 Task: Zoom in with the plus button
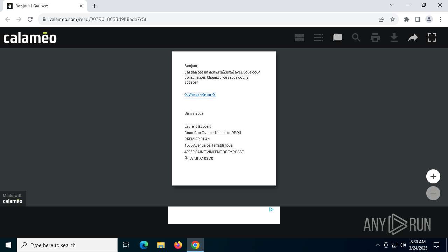point(433,176)
